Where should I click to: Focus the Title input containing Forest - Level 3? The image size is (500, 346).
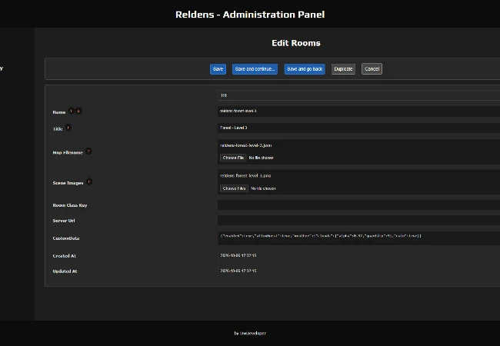358,128
